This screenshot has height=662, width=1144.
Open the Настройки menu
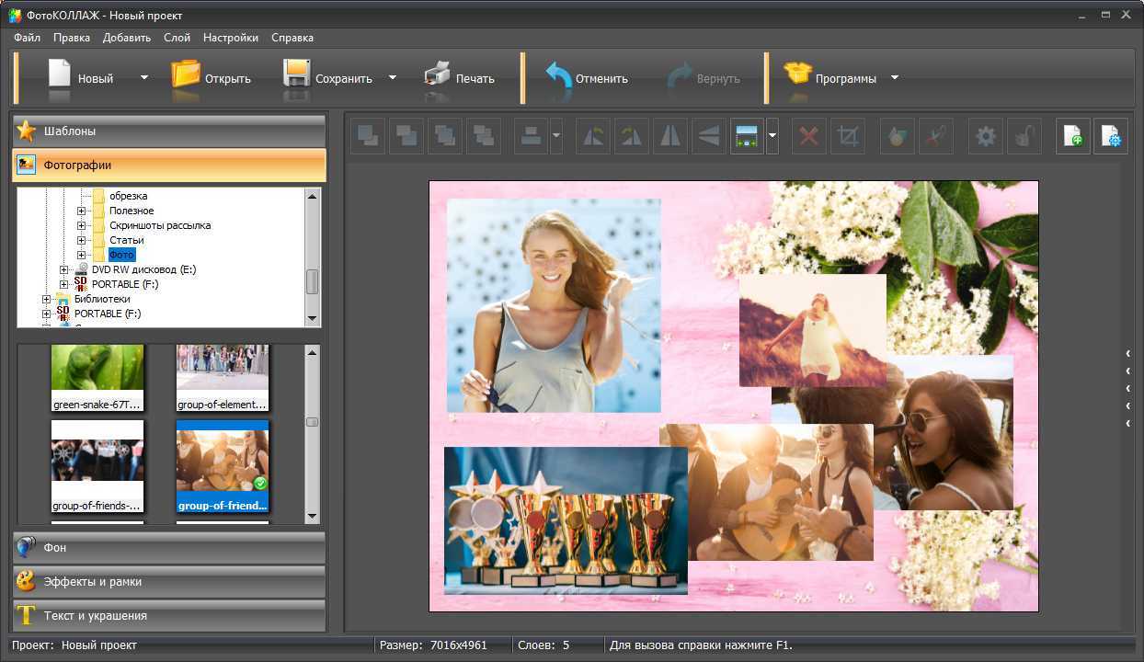(x=230, y=38)
